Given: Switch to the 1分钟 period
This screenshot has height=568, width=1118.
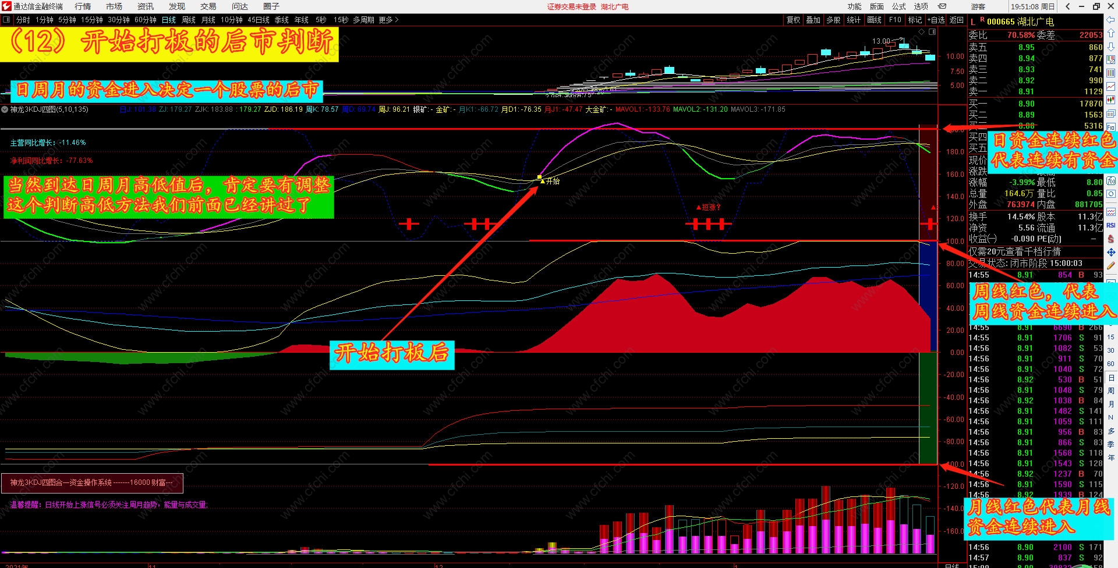Looking at the screenshot, I should (45, 20).
